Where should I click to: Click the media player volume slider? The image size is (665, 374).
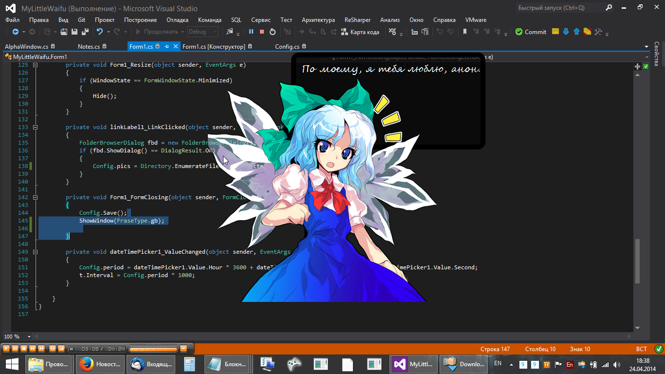(153, 349)
